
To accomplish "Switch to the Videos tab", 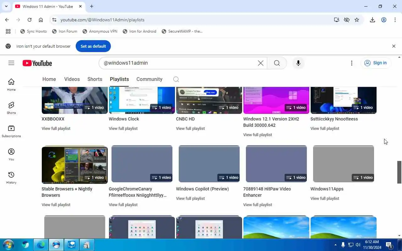I will 72,79.
